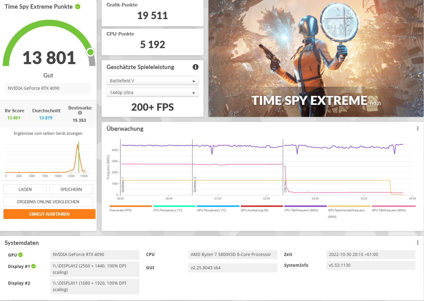
Task: Click the GPU field in Systemdaten
Action: click(x=95, y=254)
